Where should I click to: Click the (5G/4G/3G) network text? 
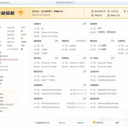tap(8, 104)
